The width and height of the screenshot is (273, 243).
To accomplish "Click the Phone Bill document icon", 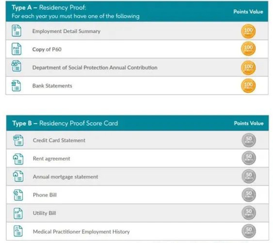I will click(18, 195).
